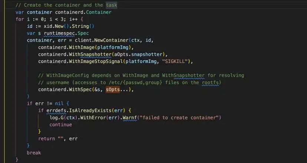Click the "if err != nil {" line
Image resolution: width=307 pixels, height=163 pixels.
tap(48, 103)
